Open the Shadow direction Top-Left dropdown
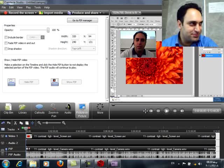 click(83, 49)
